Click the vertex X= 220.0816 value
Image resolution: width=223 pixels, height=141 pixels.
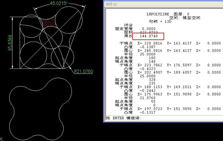click(150, 43)
